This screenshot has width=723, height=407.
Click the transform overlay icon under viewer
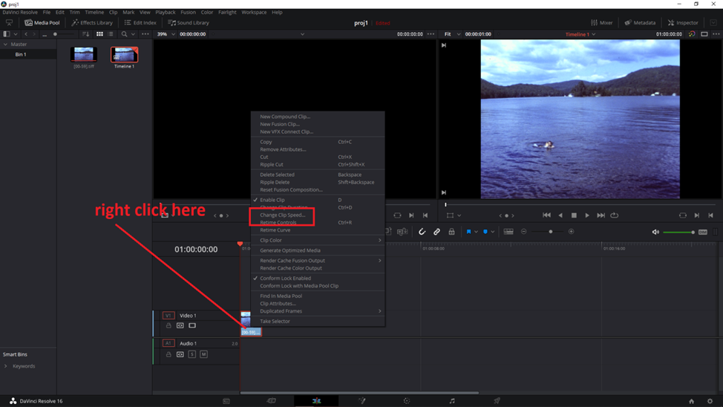(450, 215)
